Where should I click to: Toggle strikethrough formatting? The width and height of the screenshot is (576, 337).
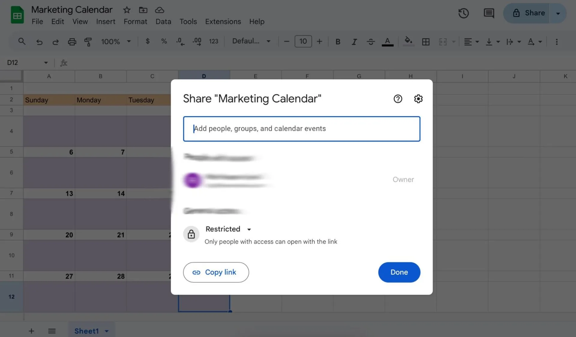click(x=371, y=42)
